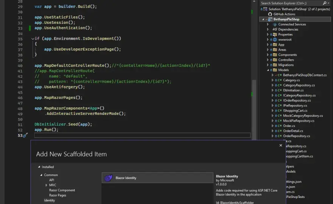This screenshot has height=204, width=333.
Task: Click app.UseAntiforgery(); code line
Action: coord(60,87)
